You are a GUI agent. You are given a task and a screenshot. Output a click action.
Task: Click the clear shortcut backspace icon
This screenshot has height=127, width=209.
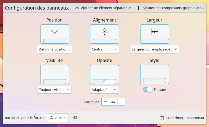pyautogui.click(x=75, y=118)
